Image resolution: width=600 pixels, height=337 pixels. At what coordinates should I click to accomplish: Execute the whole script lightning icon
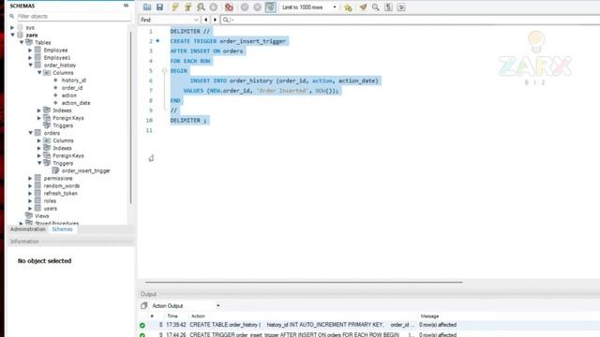point(175,7)
